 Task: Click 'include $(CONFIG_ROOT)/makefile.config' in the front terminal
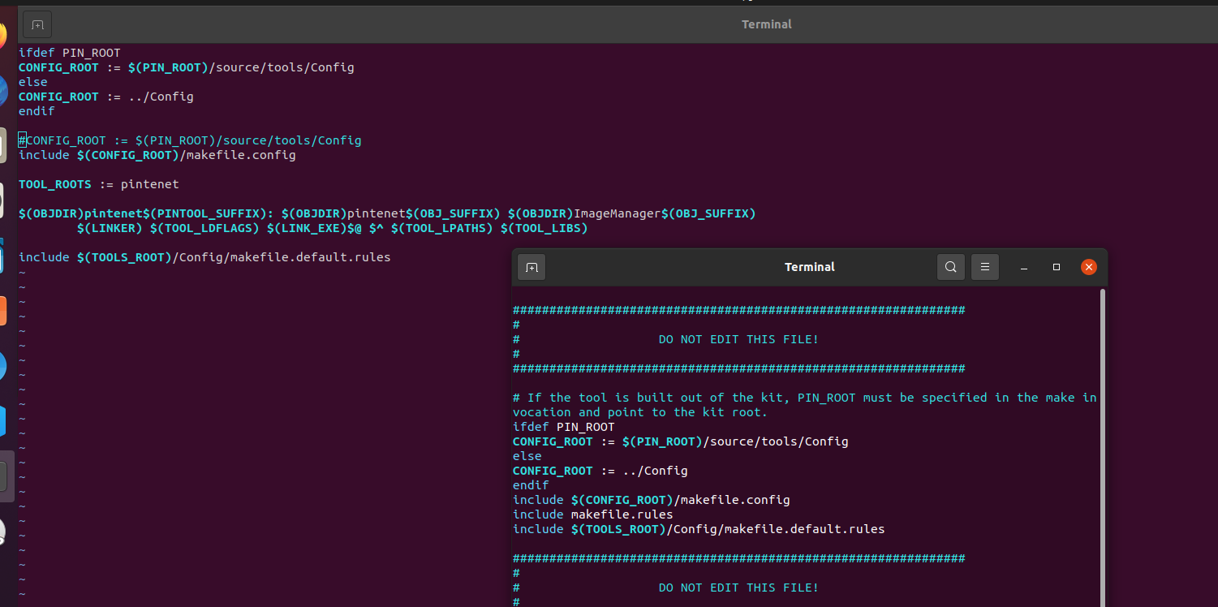click(x=652, y=500)
